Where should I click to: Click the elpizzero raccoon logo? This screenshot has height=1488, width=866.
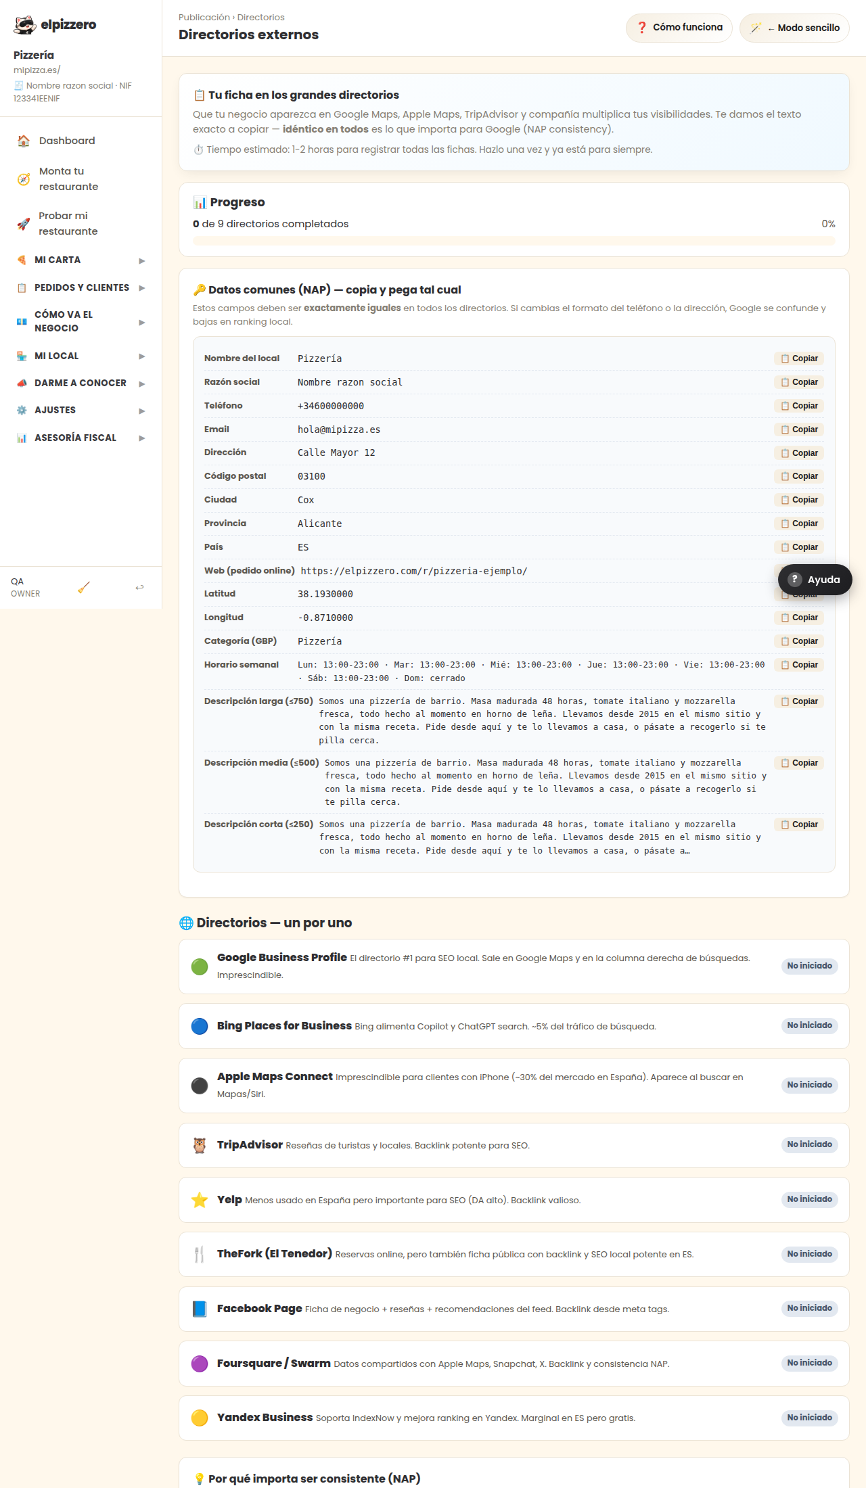[x=25, y=25]
